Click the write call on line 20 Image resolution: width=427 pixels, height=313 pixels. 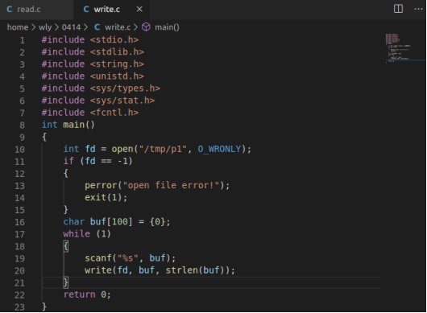pos(160,270)
